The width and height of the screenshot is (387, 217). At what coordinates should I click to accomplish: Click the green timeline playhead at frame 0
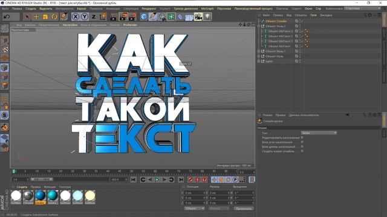click(x=14, y=171)
